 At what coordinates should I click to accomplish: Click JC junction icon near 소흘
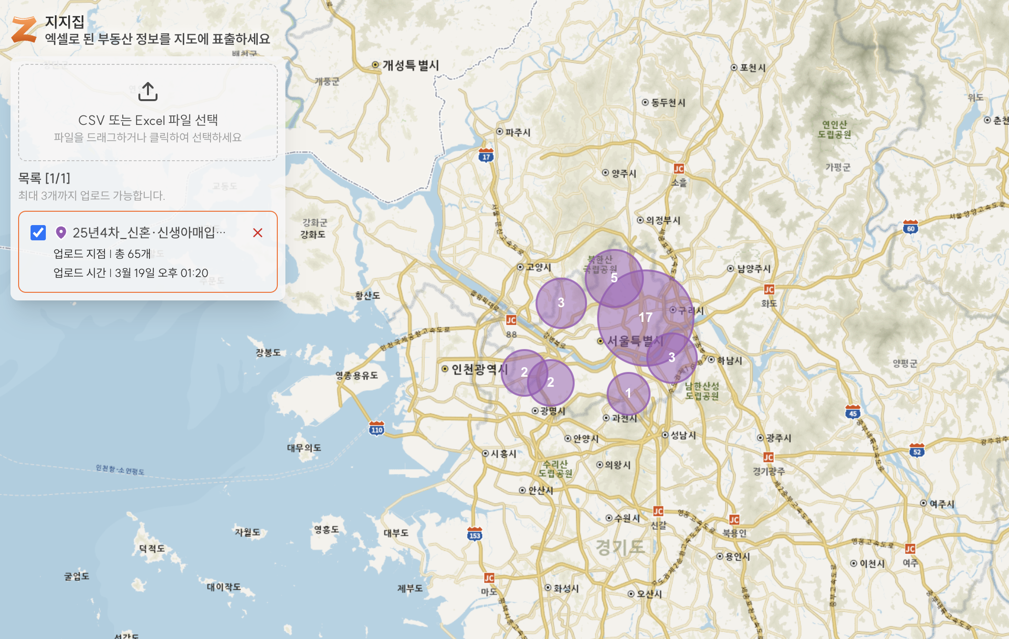click(x=679, y=169)
